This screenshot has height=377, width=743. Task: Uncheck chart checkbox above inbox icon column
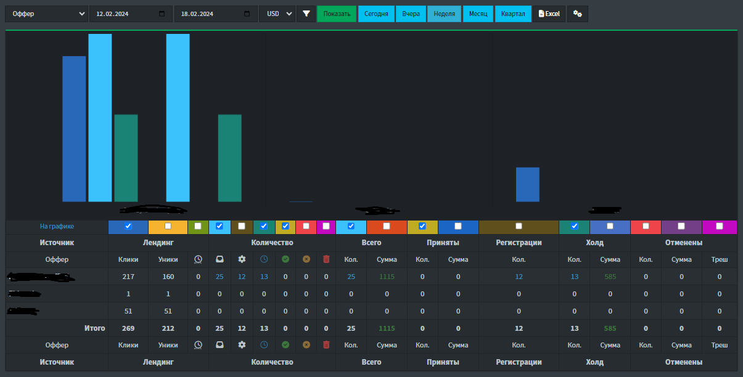pyautogui.click(x=220, y=226)
